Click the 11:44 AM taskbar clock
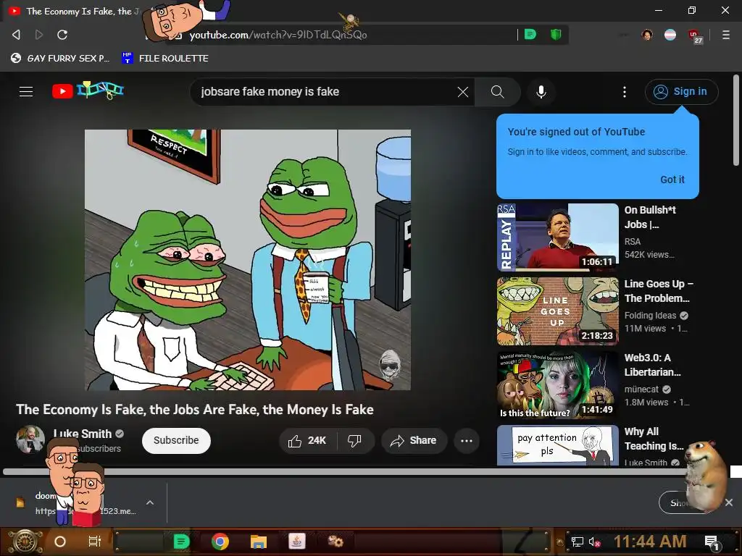Screen dimensions: 742x556 click(650, 542)
